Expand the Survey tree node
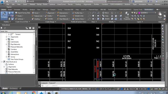The image size is (168, 94). (x=6, y=57)
